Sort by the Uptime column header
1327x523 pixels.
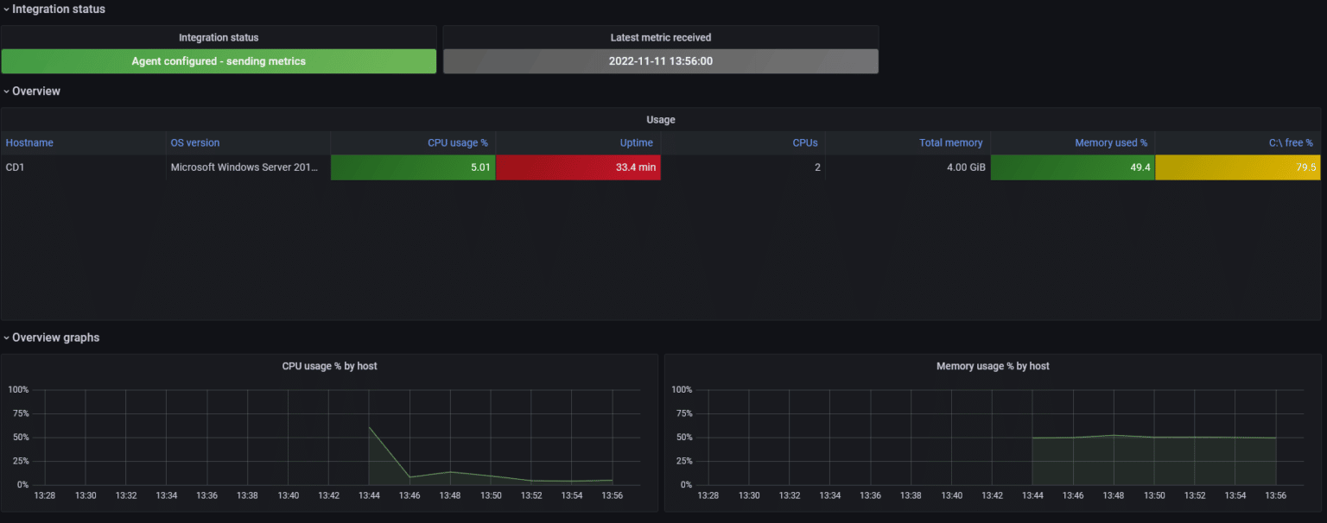point(637,142)
